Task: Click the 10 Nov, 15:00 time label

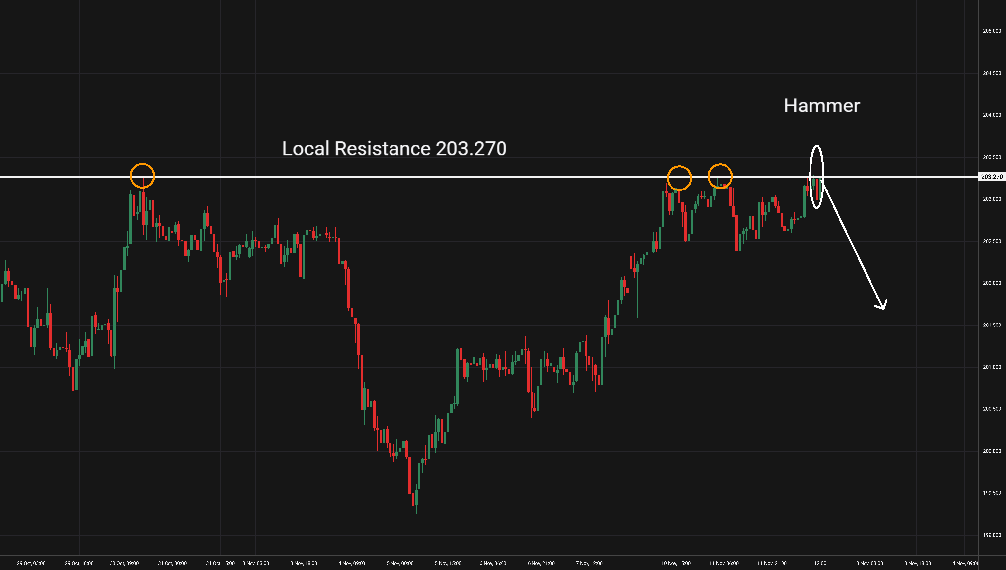Action: 675,563
